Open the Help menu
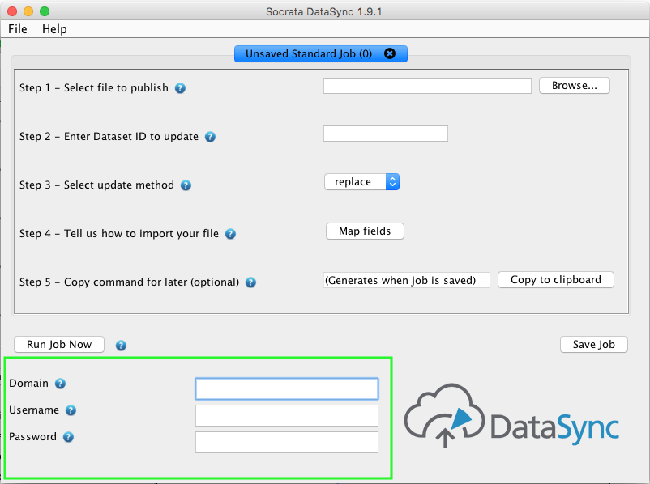The height and width of the screenshot is (484, 650). click(54, 29)
